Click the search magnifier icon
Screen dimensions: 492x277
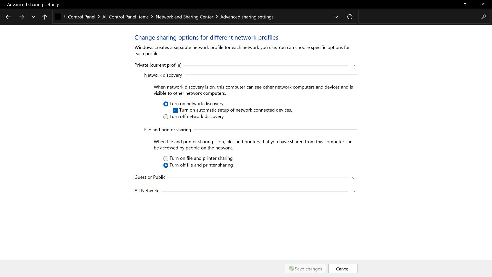(x=484, y=17)
